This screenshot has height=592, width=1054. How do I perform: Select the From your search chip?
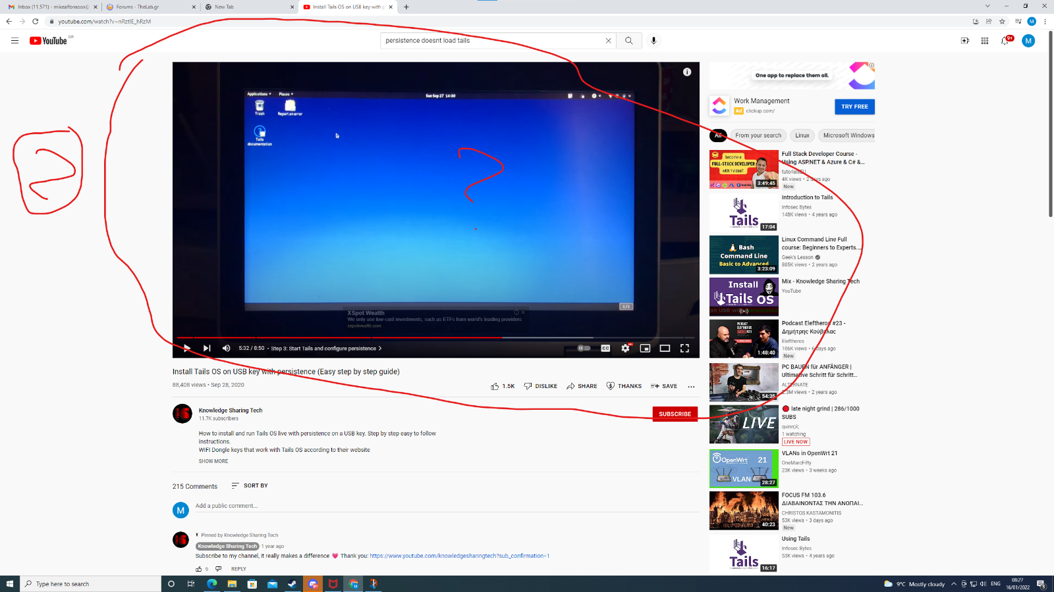(758, 136)
